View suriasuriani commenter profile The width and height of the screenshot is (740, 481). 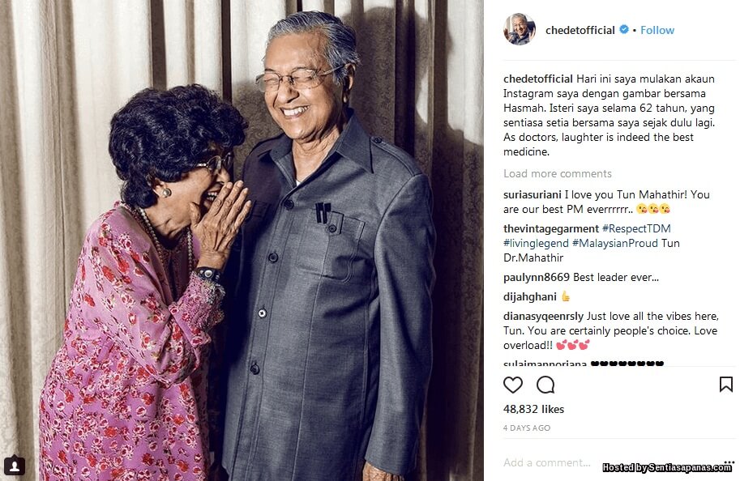pos(533,195)
